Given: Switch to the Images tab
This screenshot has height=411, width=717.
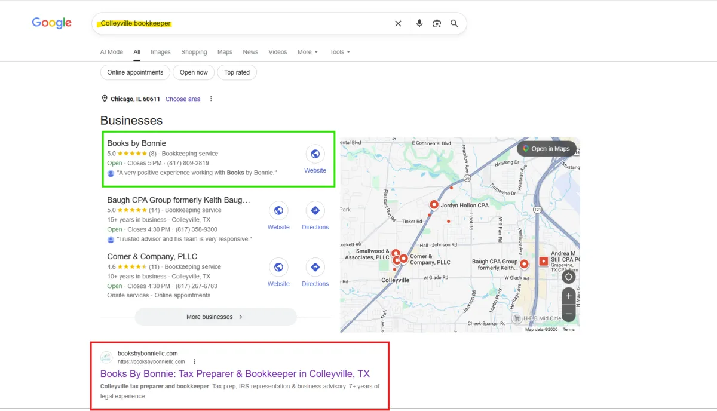Looking at the screenshot, I should click(161, 52).
